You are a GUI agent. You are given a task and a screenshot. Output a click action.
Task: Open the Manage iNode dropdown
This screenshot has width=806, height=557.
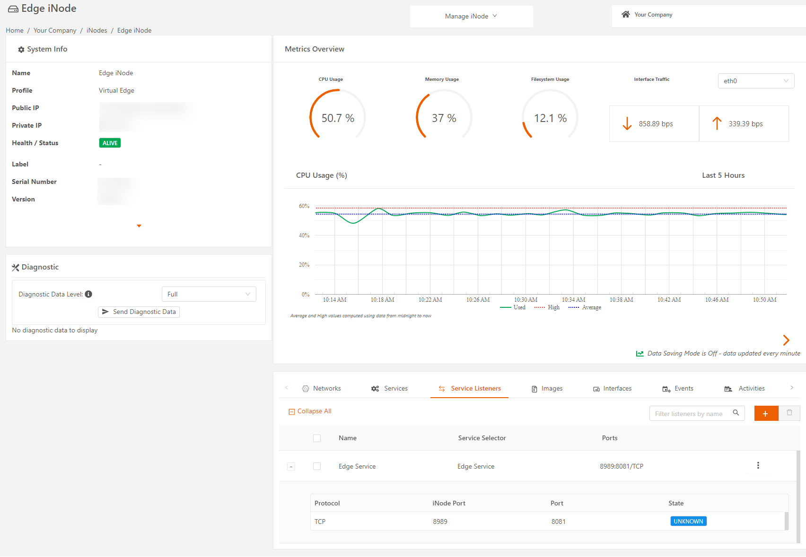pos(471,16)
